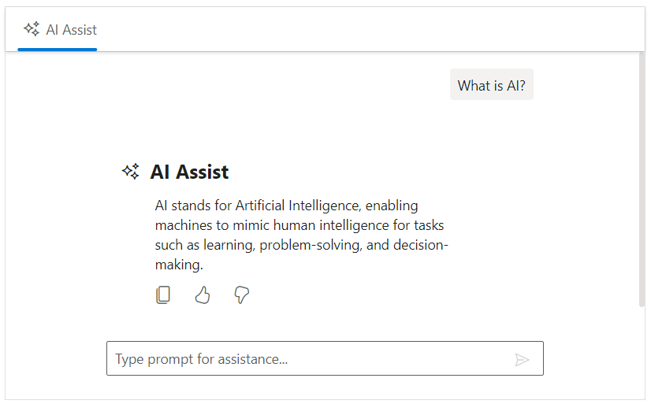
Task: Click the sparkle icon beside the AI Assist heading
Action: pyautogui.click(x=131, y=171)
